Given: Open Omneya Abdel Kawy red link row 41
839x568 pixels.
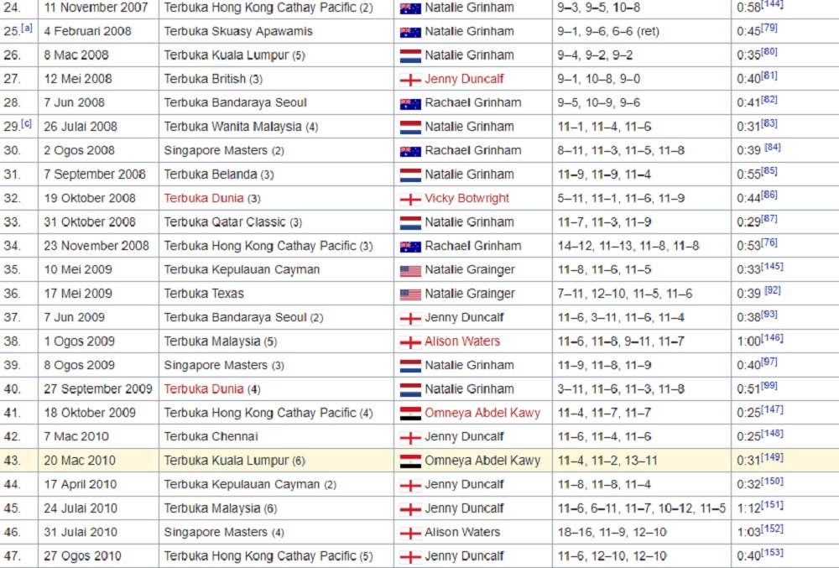Looking at the screenshot, I should (x=482, y=413).
